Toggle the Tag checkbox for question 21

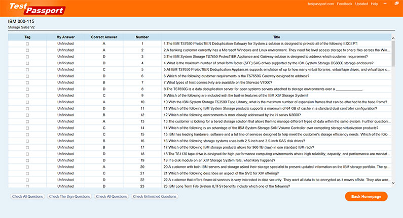[x=27, y=172]
